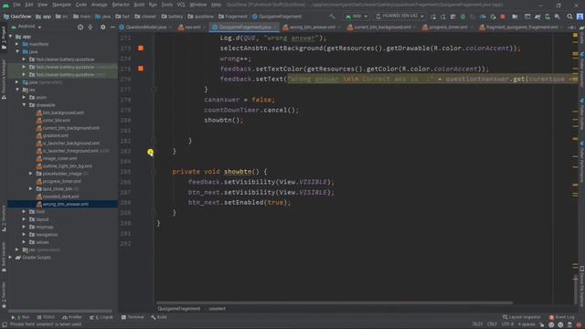Open the Project side tool window tab
Screen dimensions: 585x329
click(4, 38)
